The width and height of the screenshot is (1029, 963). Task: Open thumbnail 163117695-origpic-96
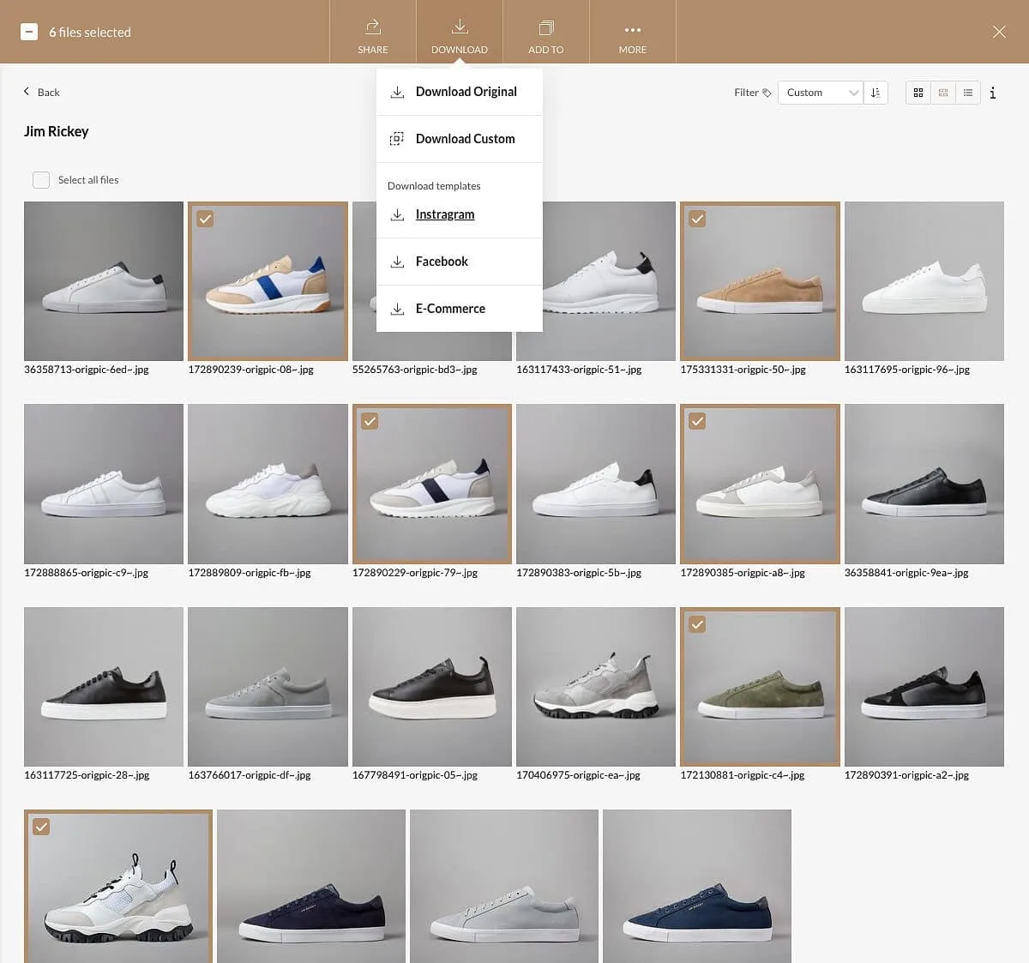pyautogui.click(x=924, y=281)
